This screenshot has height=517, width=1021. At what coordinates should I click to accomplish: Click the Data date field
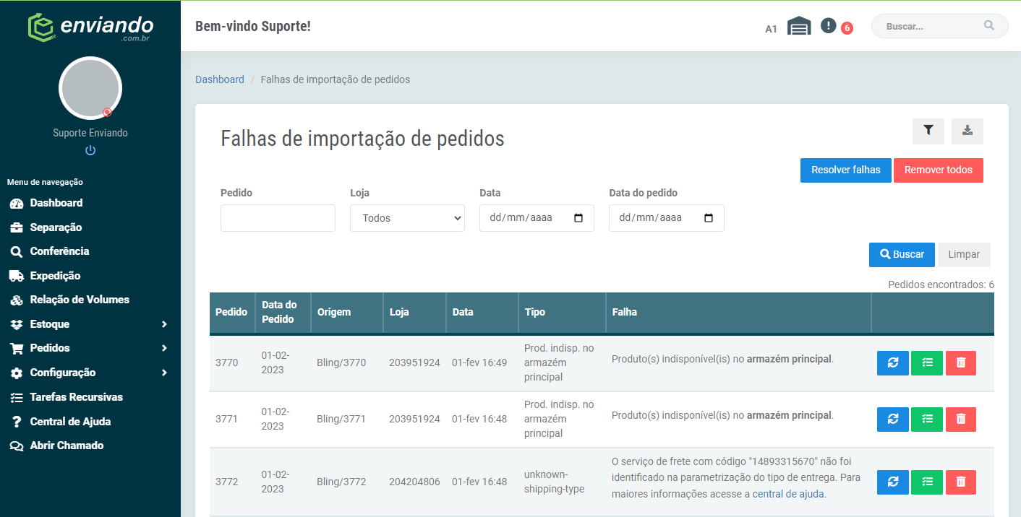pyautogui.click(x=537, y=218)
